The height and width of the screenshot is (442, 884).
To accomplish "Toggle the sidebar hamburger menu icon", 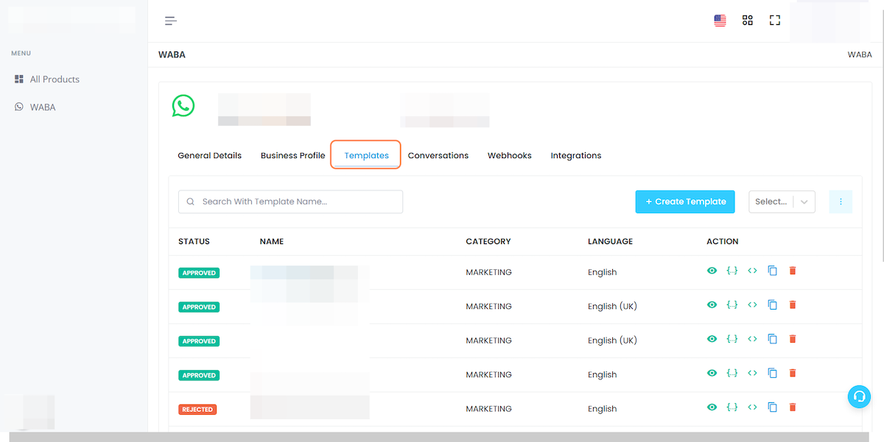I will [x=171, y=21].
